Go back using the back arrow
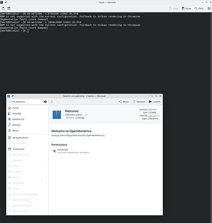212x223 pixels. 52,102
